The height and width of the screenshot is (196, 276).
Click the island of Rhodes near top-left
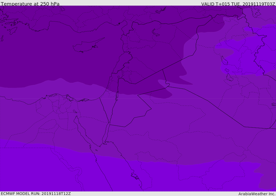(x=13, y=31)
